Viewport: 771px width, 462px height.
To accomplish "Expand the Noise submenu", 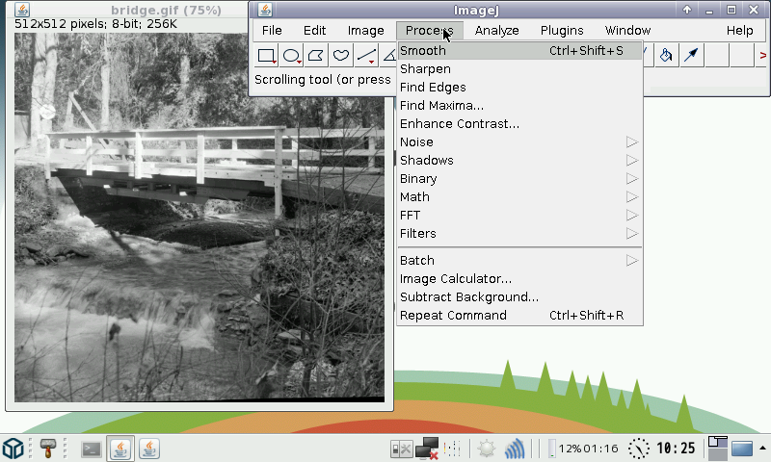I will click(520, 141).
